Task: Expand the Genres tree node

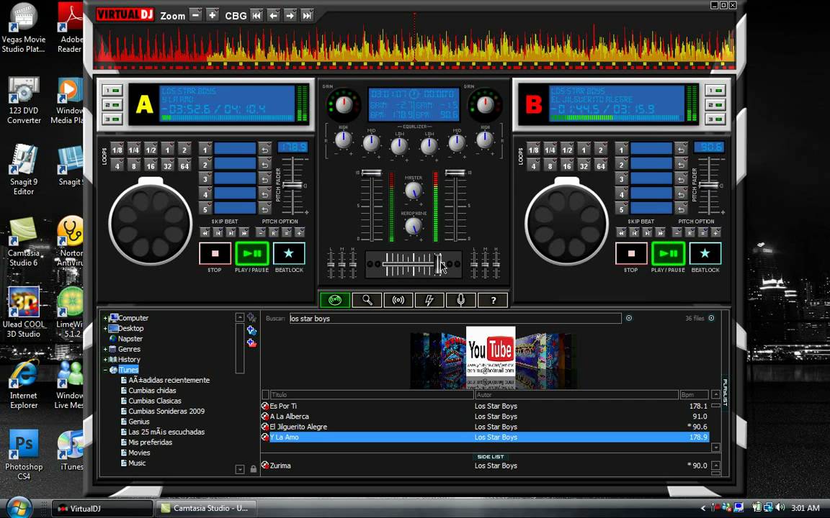Action: (x=105, y=349)
